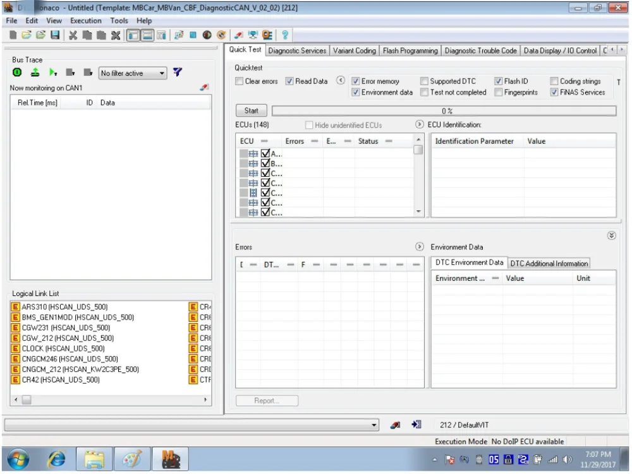
Task: Enable the Clear errors checkbox
Action: (240, 81)
